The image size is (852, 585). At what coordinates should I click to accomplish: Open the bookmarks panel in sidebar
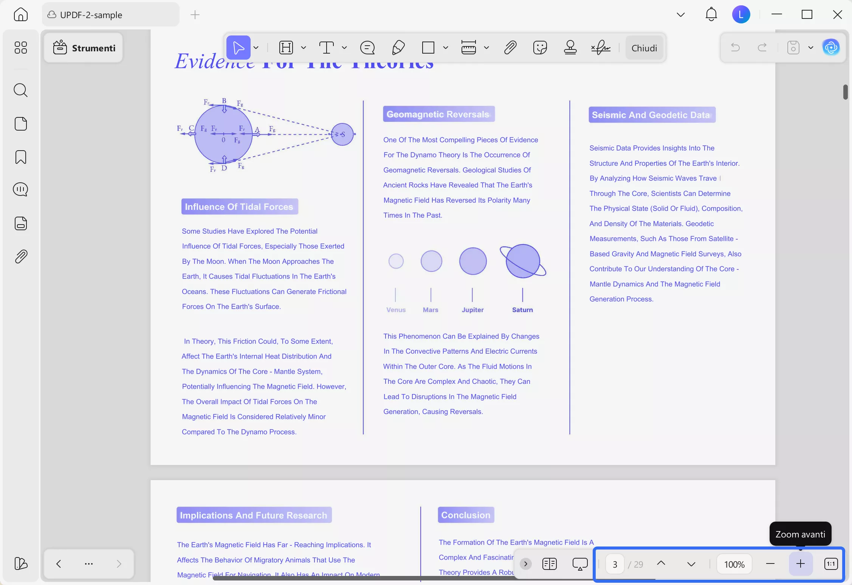20,157
